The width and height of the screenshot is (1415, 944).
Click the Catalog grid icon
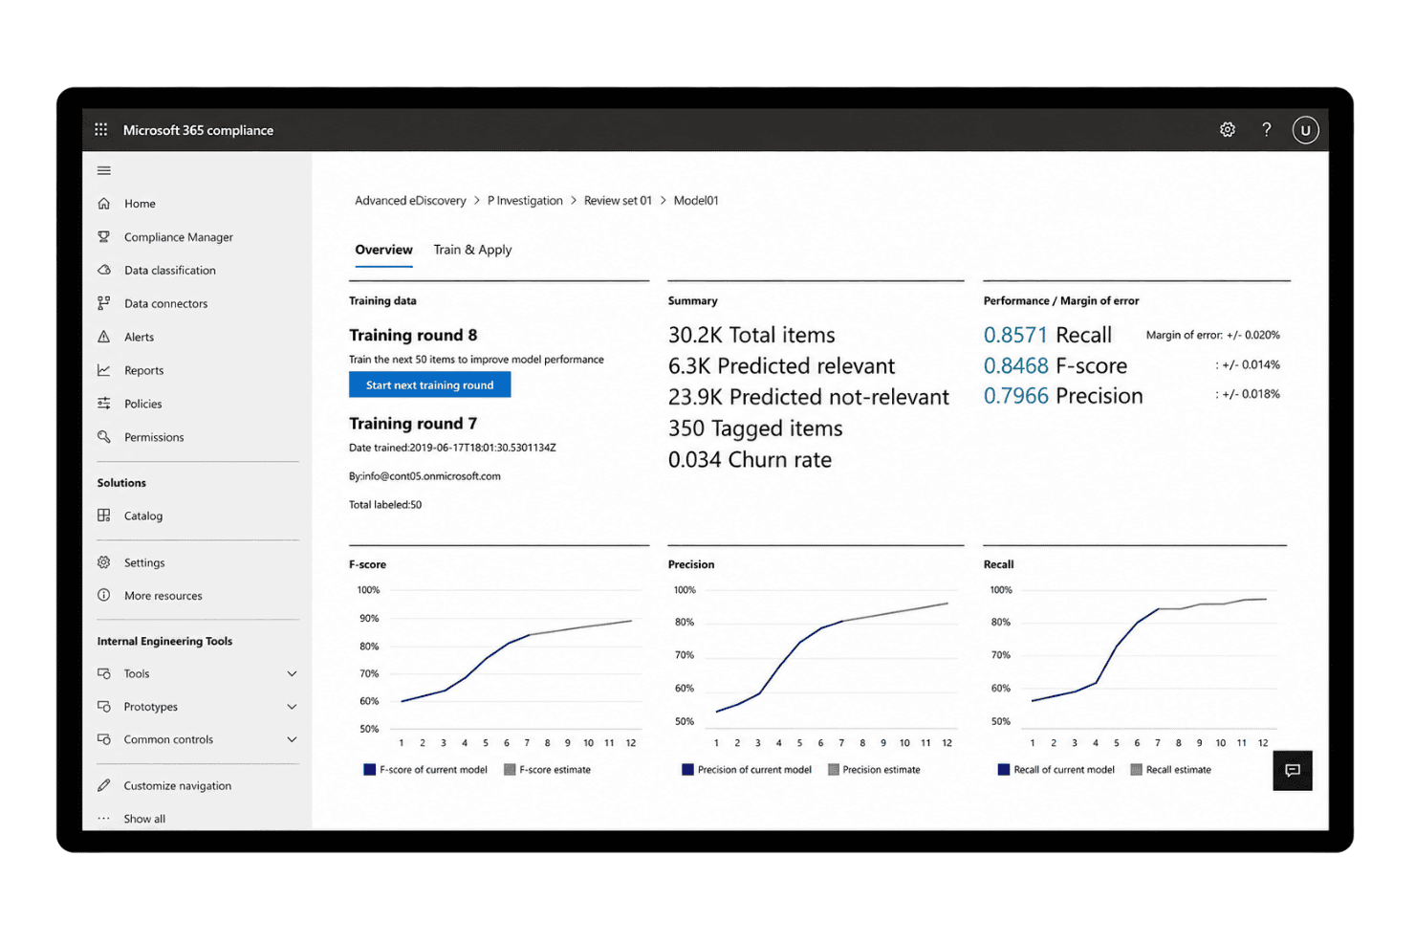point(104,516)
